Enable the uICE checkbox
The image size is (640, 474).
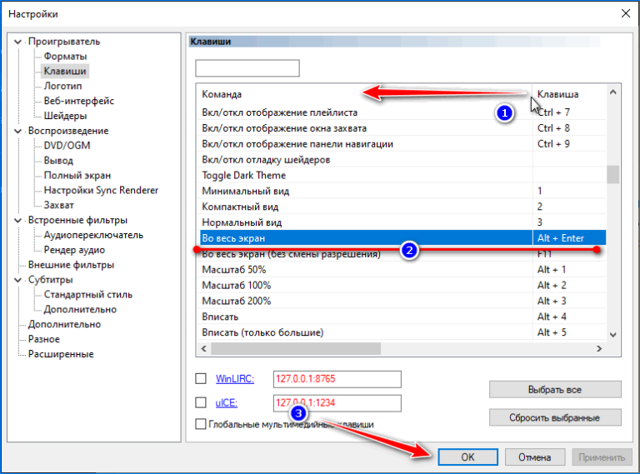pos(201,402)
